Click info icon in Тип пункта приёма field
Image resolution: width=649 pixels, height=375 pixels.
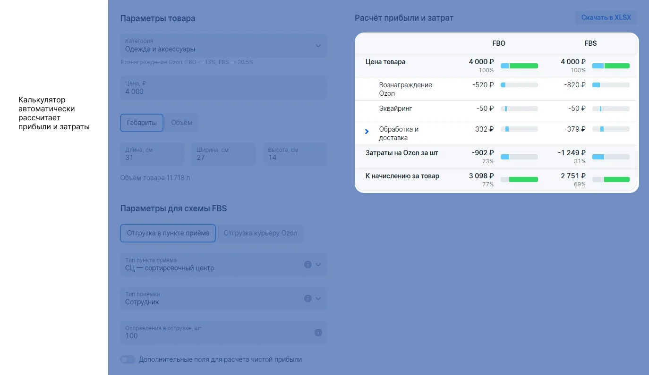click(x=307, y=265)
